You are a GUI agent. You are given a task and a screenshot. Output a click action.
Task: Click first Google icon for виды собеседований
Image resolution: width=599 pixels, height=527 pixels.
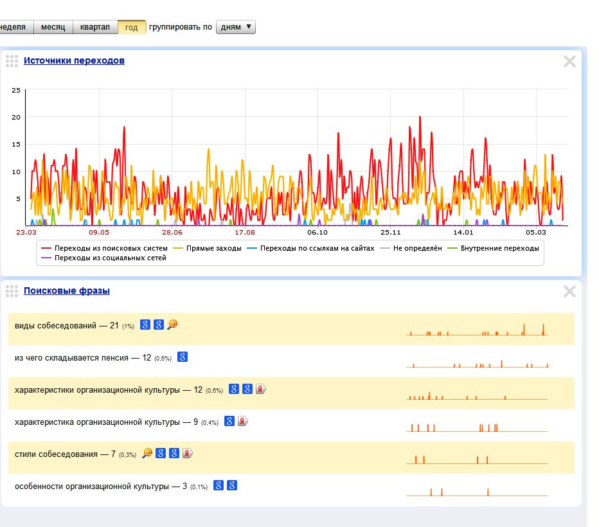tap(145, 325)
